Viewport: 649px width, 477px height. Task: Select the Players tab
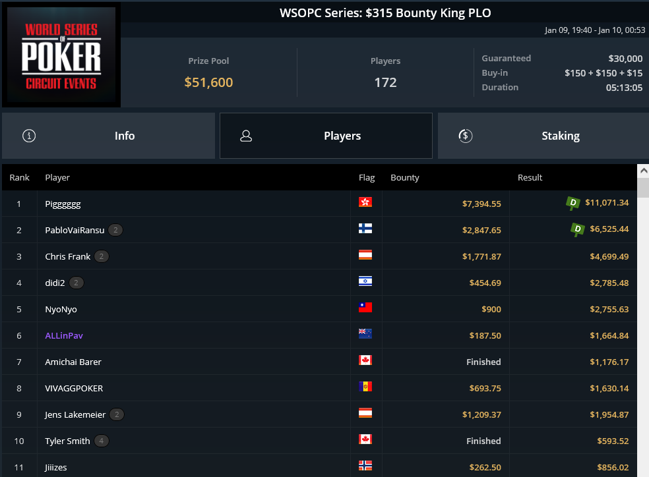pyautogui.click(x=326, y=136)
